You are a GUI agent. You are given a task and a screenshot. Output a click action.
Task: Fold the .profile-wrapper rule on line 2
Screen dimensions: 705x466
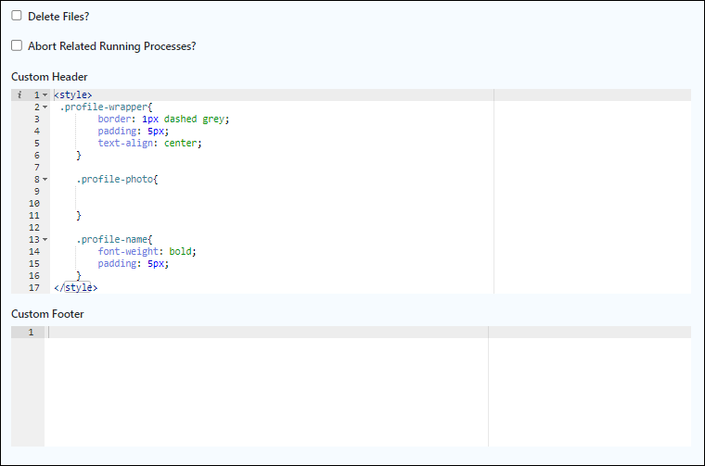pos(45,107)
